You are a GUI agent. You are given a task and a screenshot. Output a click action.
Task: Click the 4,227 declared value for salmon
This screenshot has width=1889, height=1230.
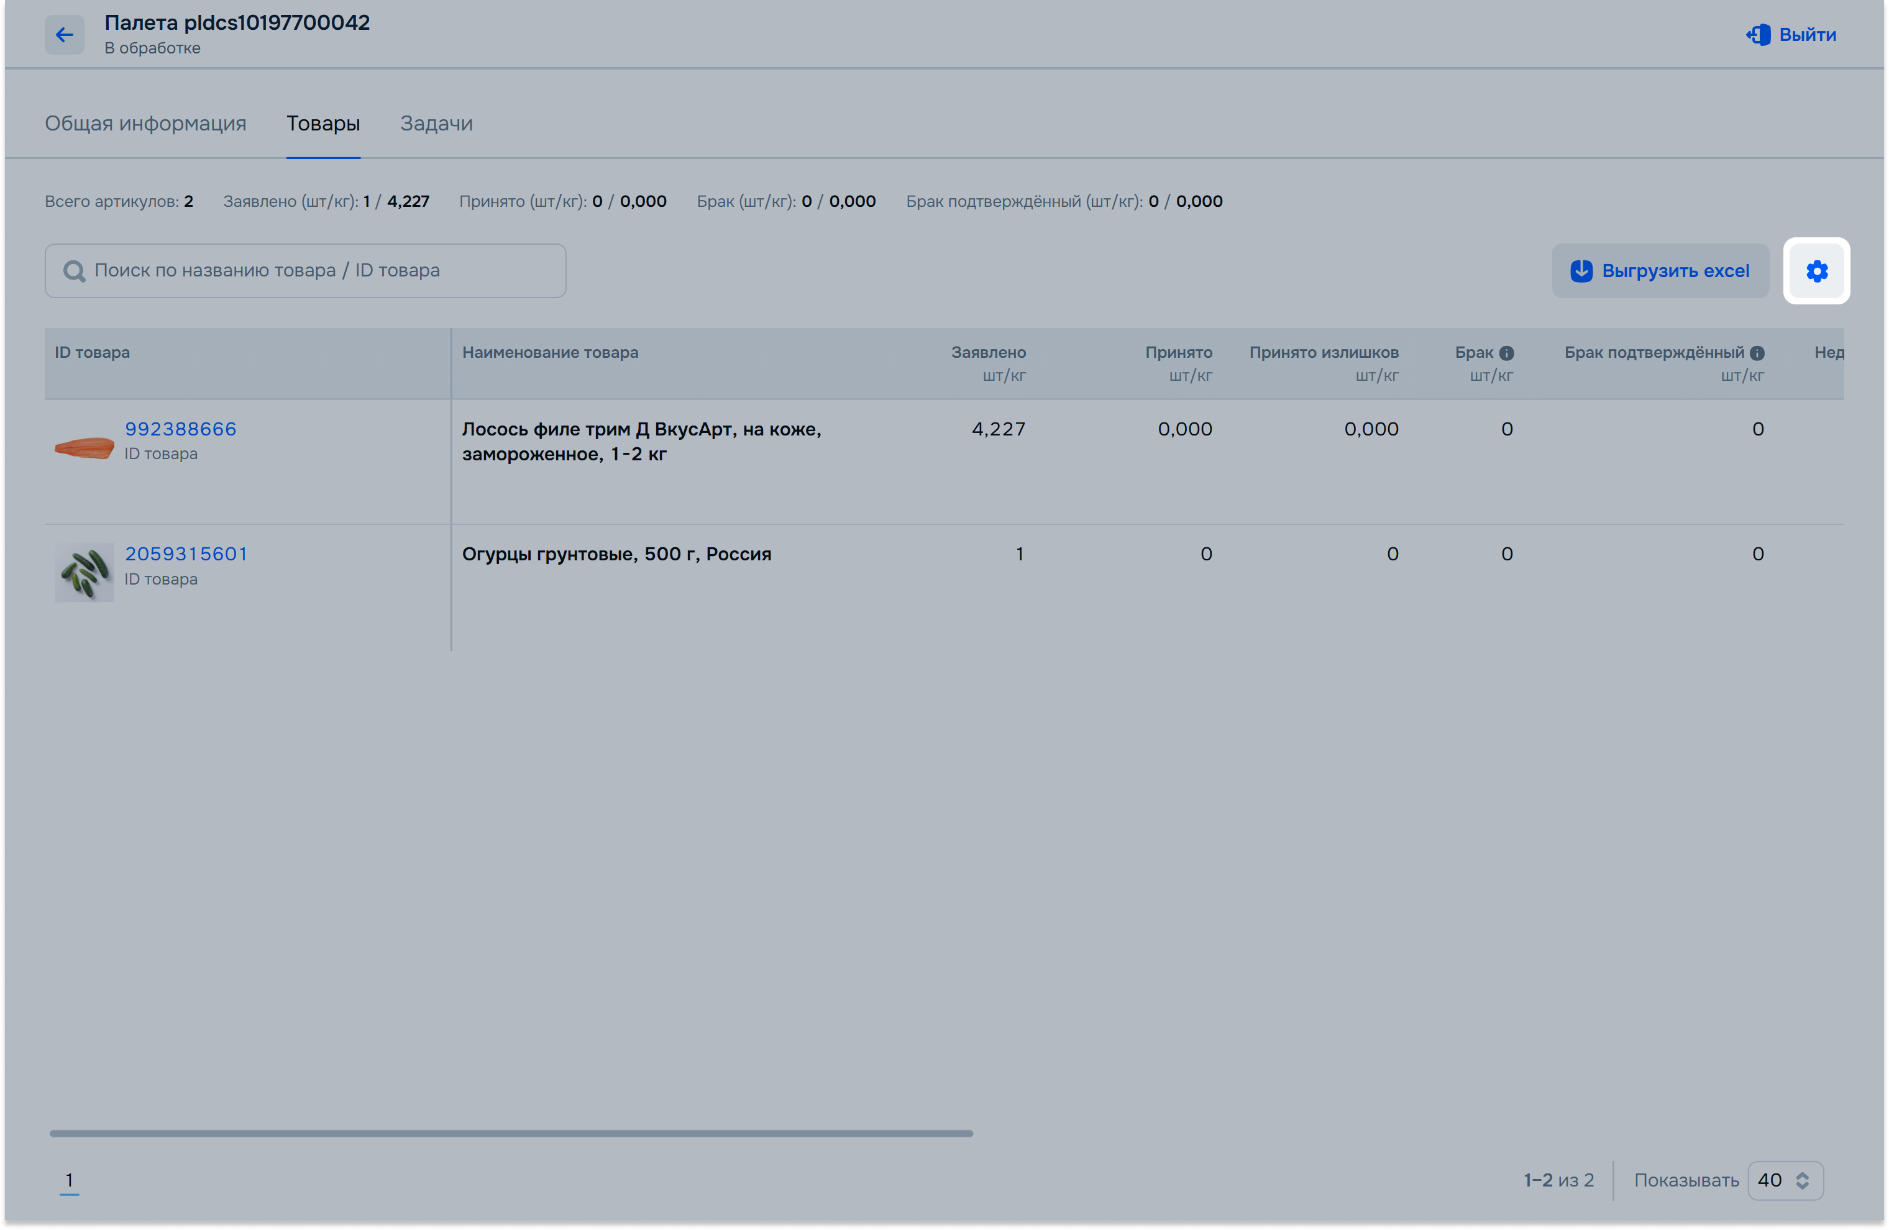coord(999,429)
